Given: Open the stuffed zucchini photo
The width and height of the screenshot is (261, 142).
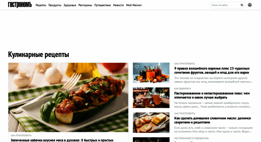Looking at the screenshot, I should tap(68, 97).
